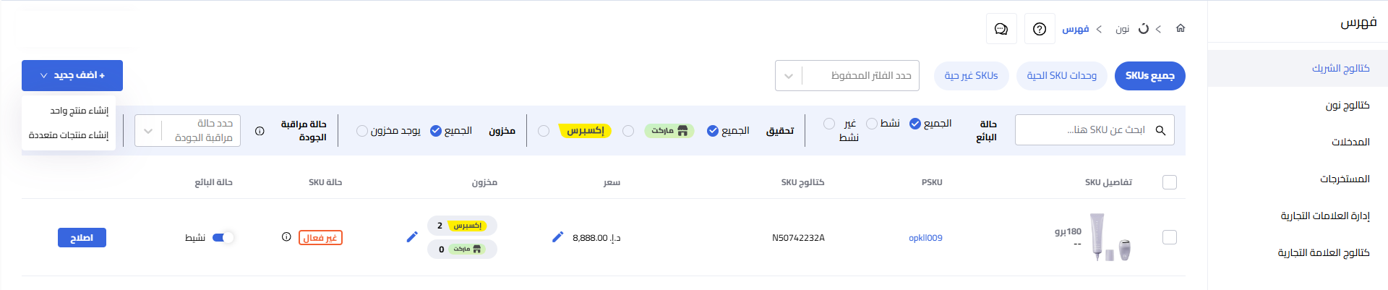Click info icon next to quality control dropdown
Screen dimensions: 1388x290
260,131
